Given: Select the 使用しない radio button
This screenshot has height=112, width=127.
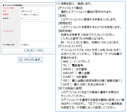Looking at the screenshot, I should coord(31,15).
